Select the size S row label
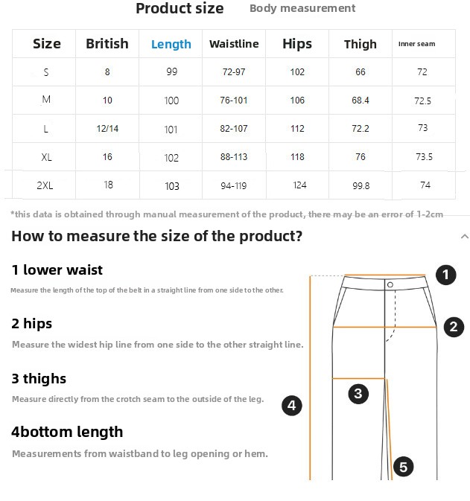470x501 pixels. [x=46, y=72]
